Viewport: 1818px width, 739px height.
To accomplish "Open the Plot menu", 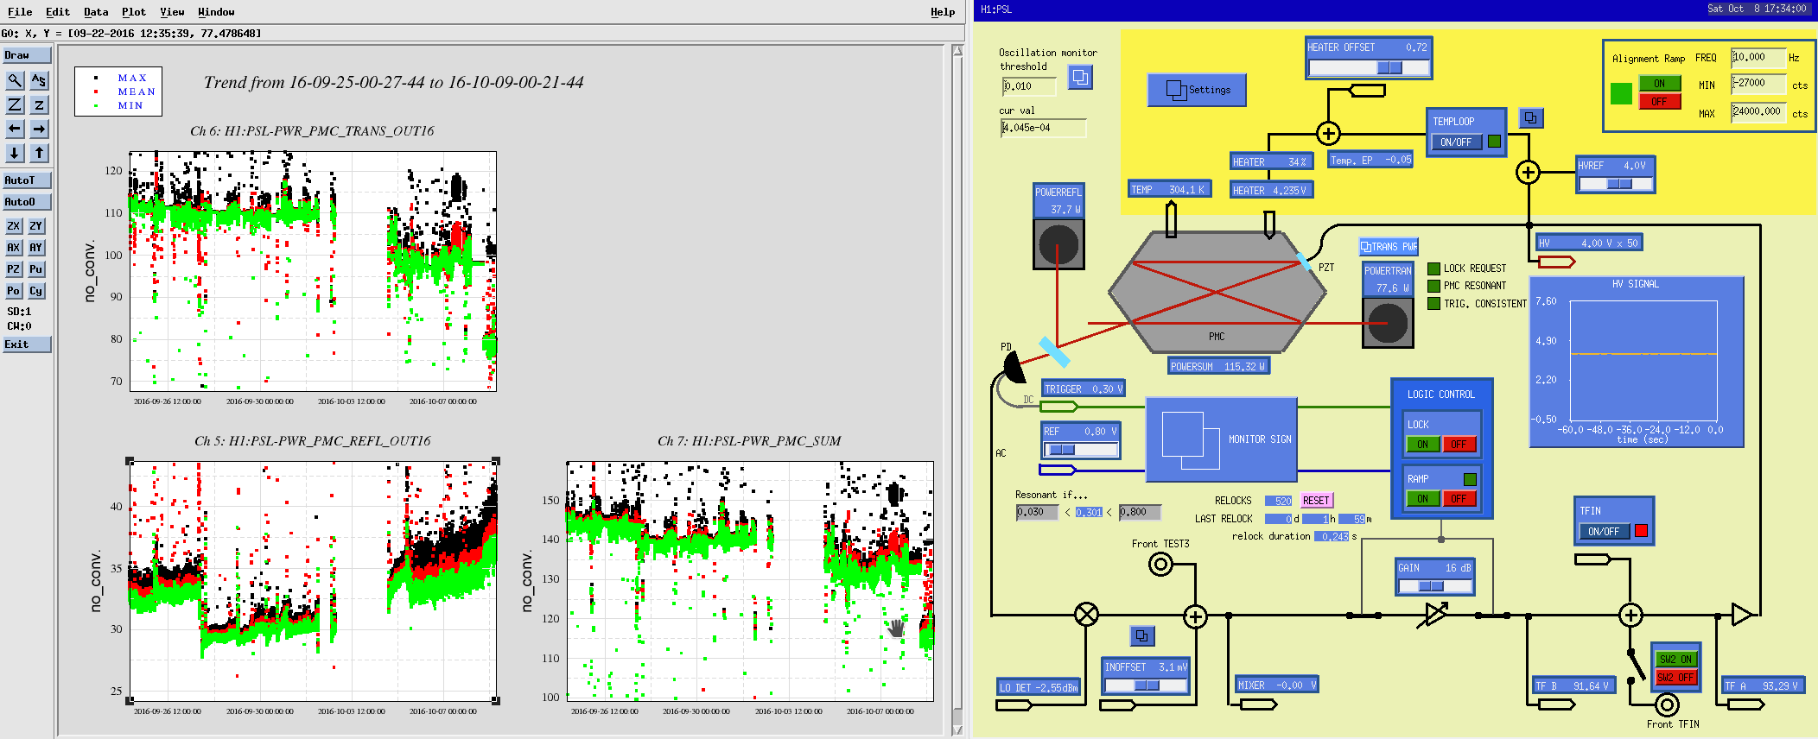I will click(x=134, y=12).
